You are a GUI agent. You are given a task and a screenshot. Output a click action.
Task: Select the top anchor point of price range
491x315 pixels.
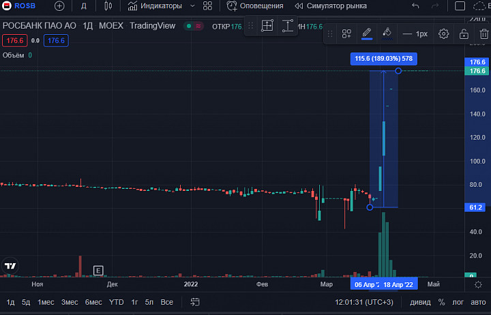click(x=398, y=71)
